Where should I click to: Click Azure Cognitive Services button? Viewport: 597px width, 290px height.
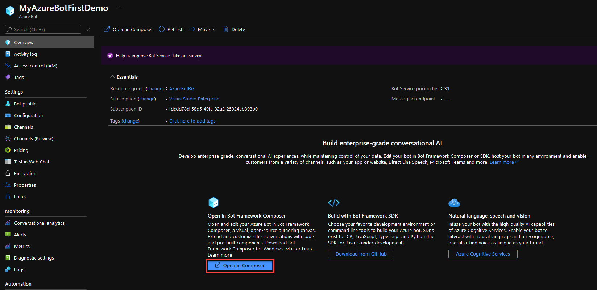(483, 254)
